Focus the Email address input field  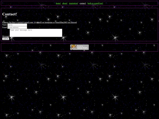pos(17,27)
